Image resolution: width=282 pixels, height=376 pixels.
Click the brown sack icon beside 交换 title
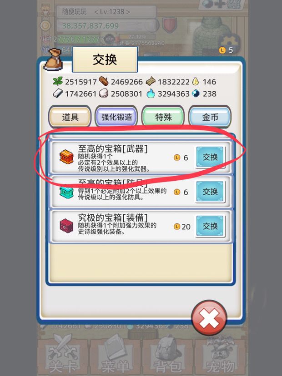point(54,59)
